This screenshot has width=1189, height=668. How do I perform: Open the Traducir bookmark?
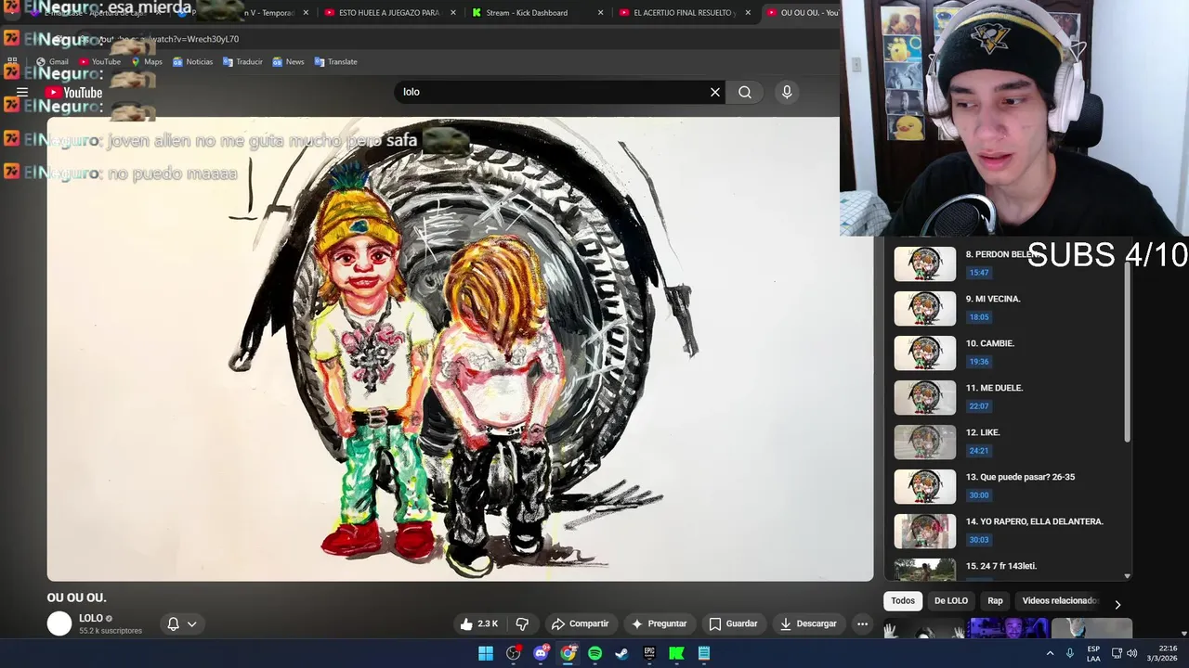click(x=242, y=61)
